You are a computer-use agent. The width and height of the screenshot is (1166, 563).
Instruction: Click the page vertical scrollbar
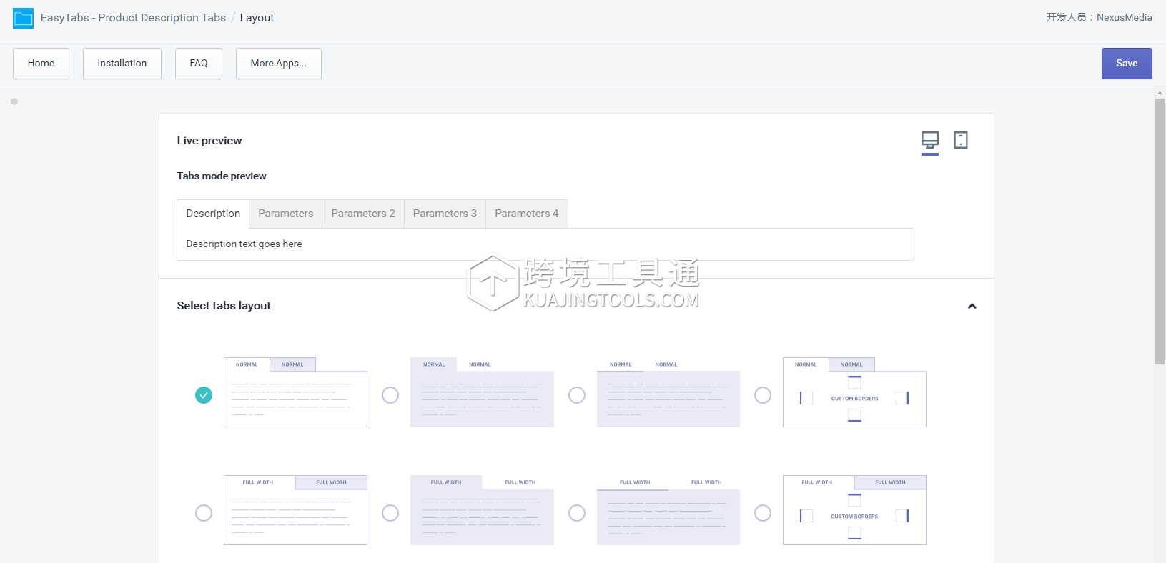point(1160,231)
